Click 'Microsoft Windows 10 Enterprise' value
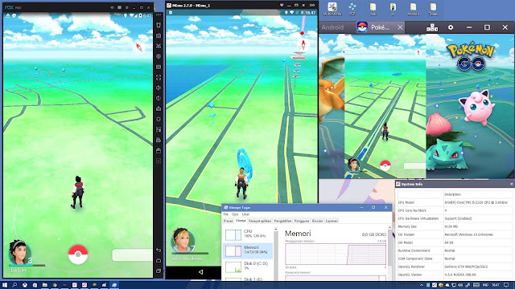The height and width of the screenshot is (289, 515). [x=468, y=234]
